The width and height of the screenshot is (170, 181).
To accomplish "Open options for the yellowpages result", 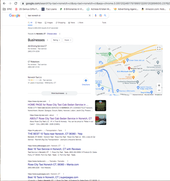I will click(x=64, y=146).
